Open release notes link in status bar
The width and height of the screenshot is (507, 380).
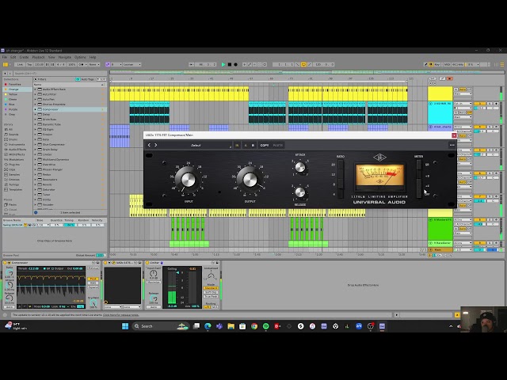[120, 315]
